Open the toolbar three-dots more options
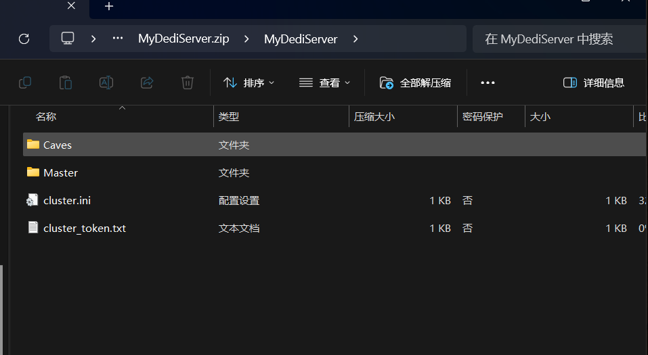The height and width of the screenshot is (355, 648). pos(488,82)
